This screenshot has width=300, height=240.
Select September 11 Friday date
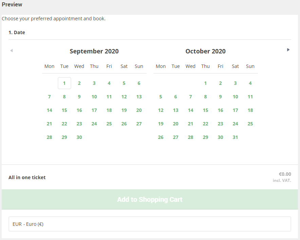point(109,97)
